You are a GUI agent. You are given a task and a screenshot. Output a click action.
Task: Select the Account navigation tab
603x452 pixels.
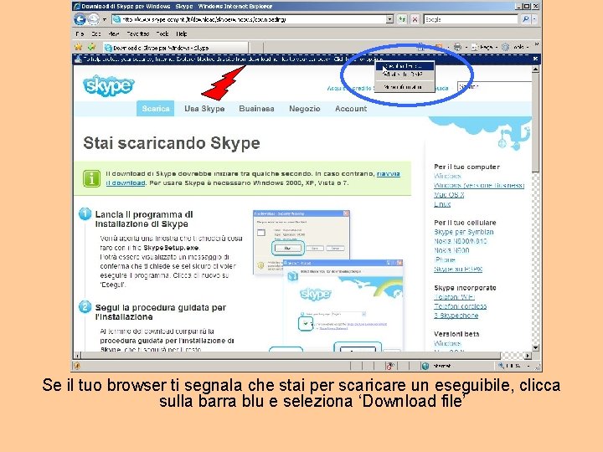point(351,108)
